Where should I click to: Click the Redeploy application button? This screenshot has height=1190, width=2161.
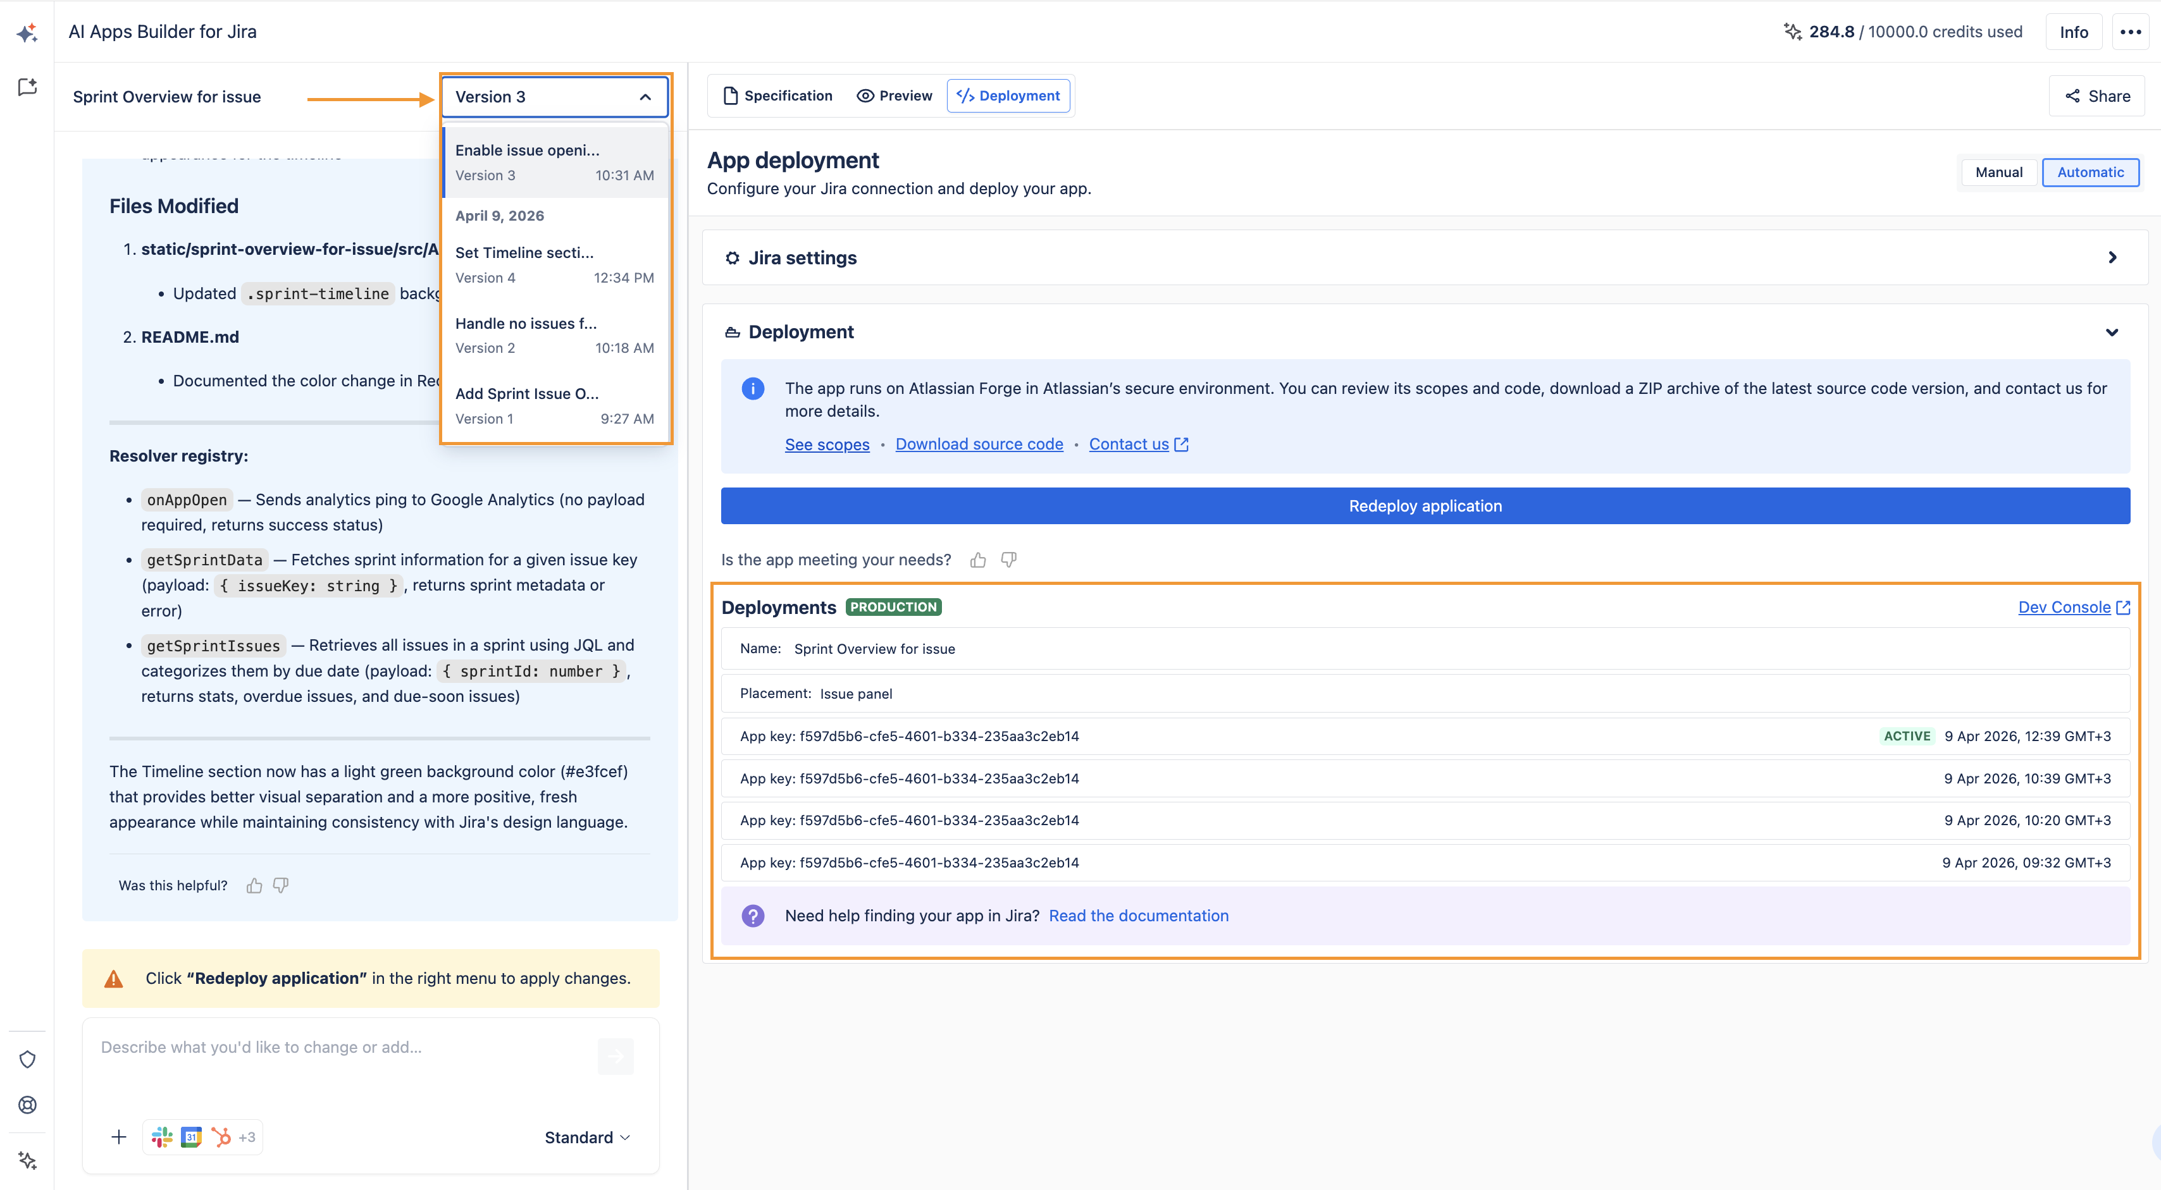pos(1425,506)
